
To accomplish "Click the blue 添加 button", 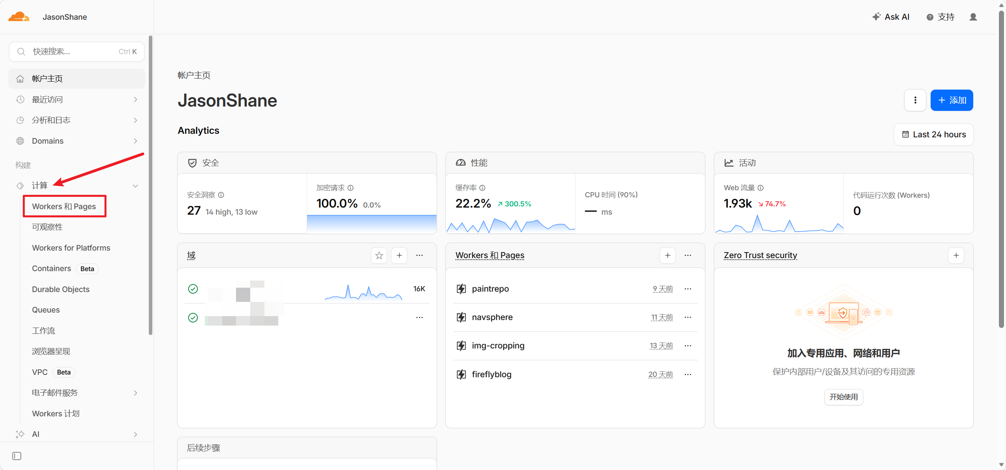I will pos(951,100).
